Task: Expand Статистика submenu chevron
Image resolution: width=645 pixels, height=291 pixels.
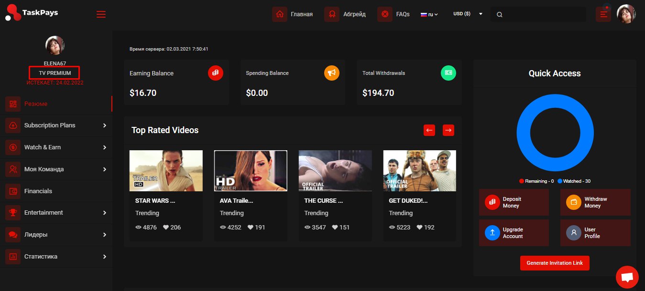Action: (105, 257)
